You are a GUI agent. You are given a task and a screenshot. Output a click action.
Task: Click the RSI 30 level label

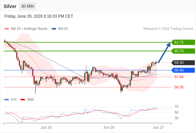pos(176,118)
